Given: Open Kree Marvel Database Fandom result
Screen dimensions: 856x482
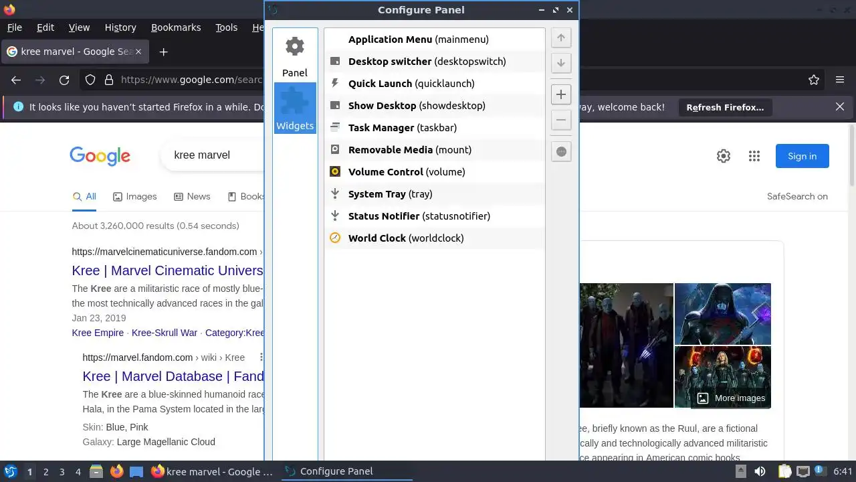Looking at the screenshot, I should tap(173, 376).
